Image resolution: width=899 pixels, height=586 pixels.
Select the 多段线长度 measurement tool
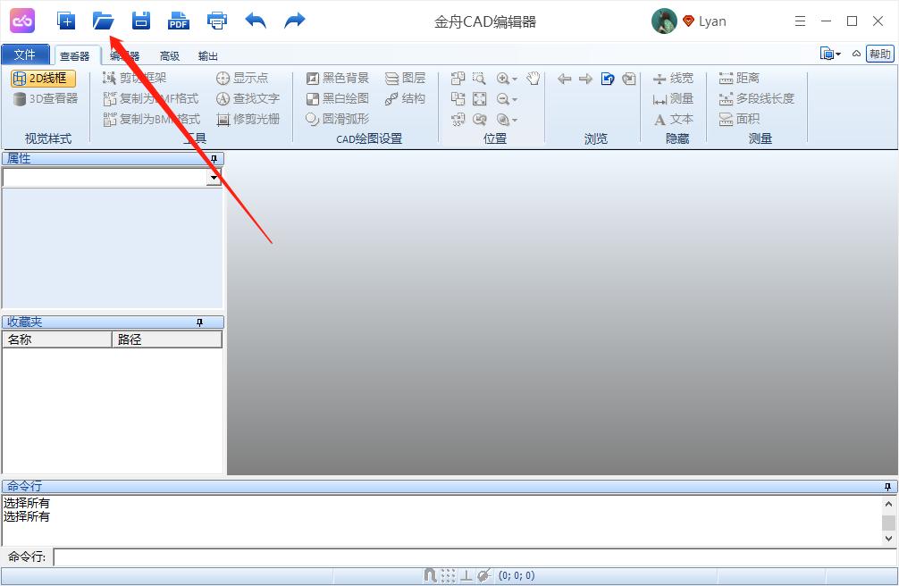[x=754, y=98]
